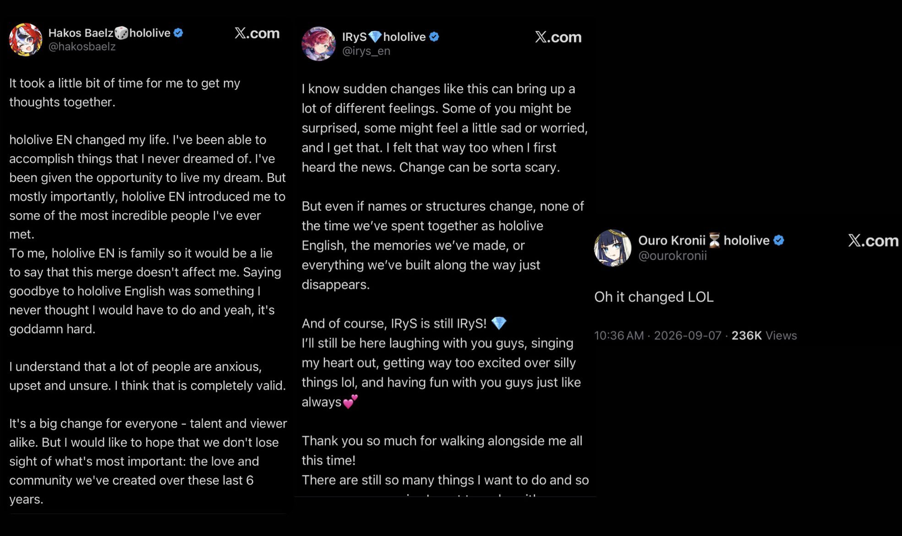Click the "Oh it changed LOL" post text

[x=654, y=297]
